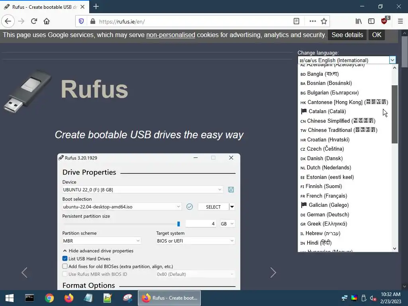Select Greek language option
The width and height of the screenshot is (408, 306).
345,224
